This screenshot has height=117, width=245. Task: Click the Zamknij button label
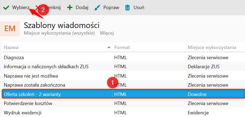52,7
